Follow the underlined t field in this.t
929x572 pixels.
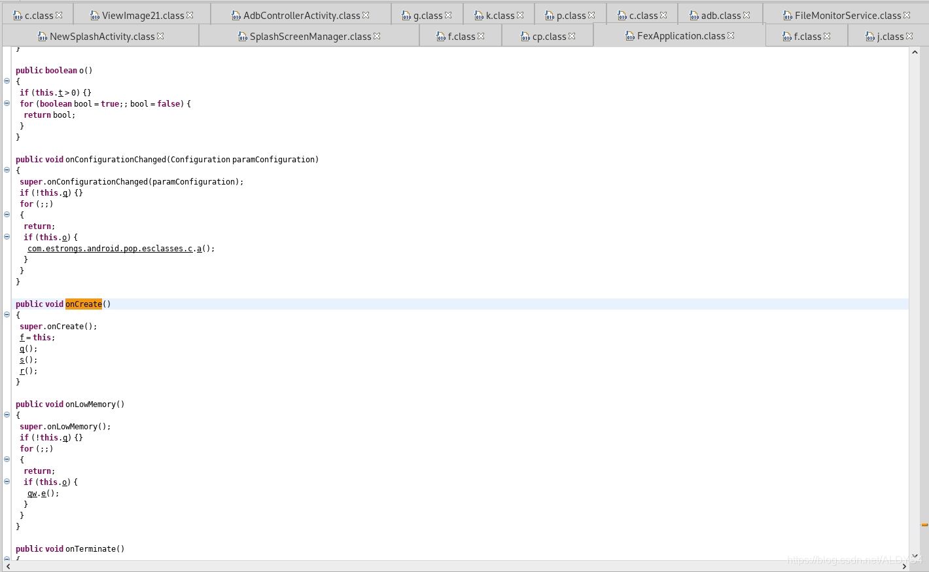point(60,93)
